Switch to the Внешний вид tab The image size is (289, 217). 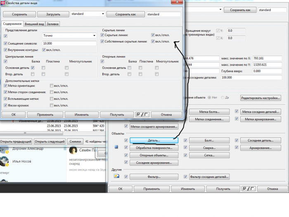click(34, 24)
